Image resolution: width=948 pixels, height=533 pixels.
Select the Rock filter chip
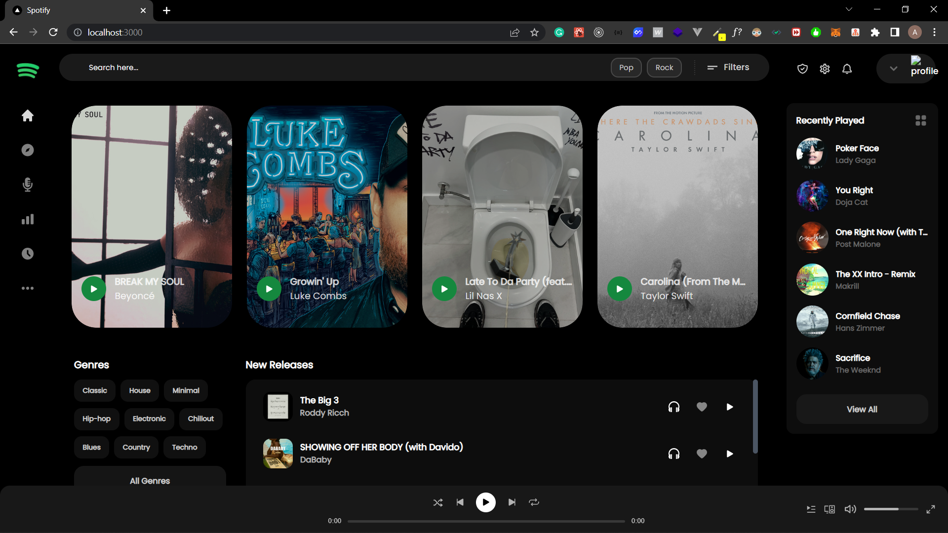click(x=664, y=67)
